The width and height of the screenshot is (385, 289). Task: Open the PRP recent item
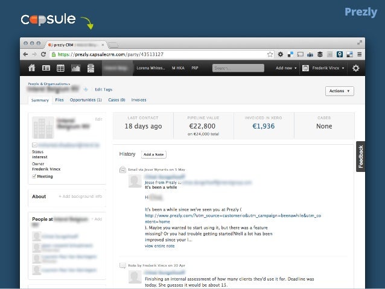pyautogui.click(x=195, y=68)
